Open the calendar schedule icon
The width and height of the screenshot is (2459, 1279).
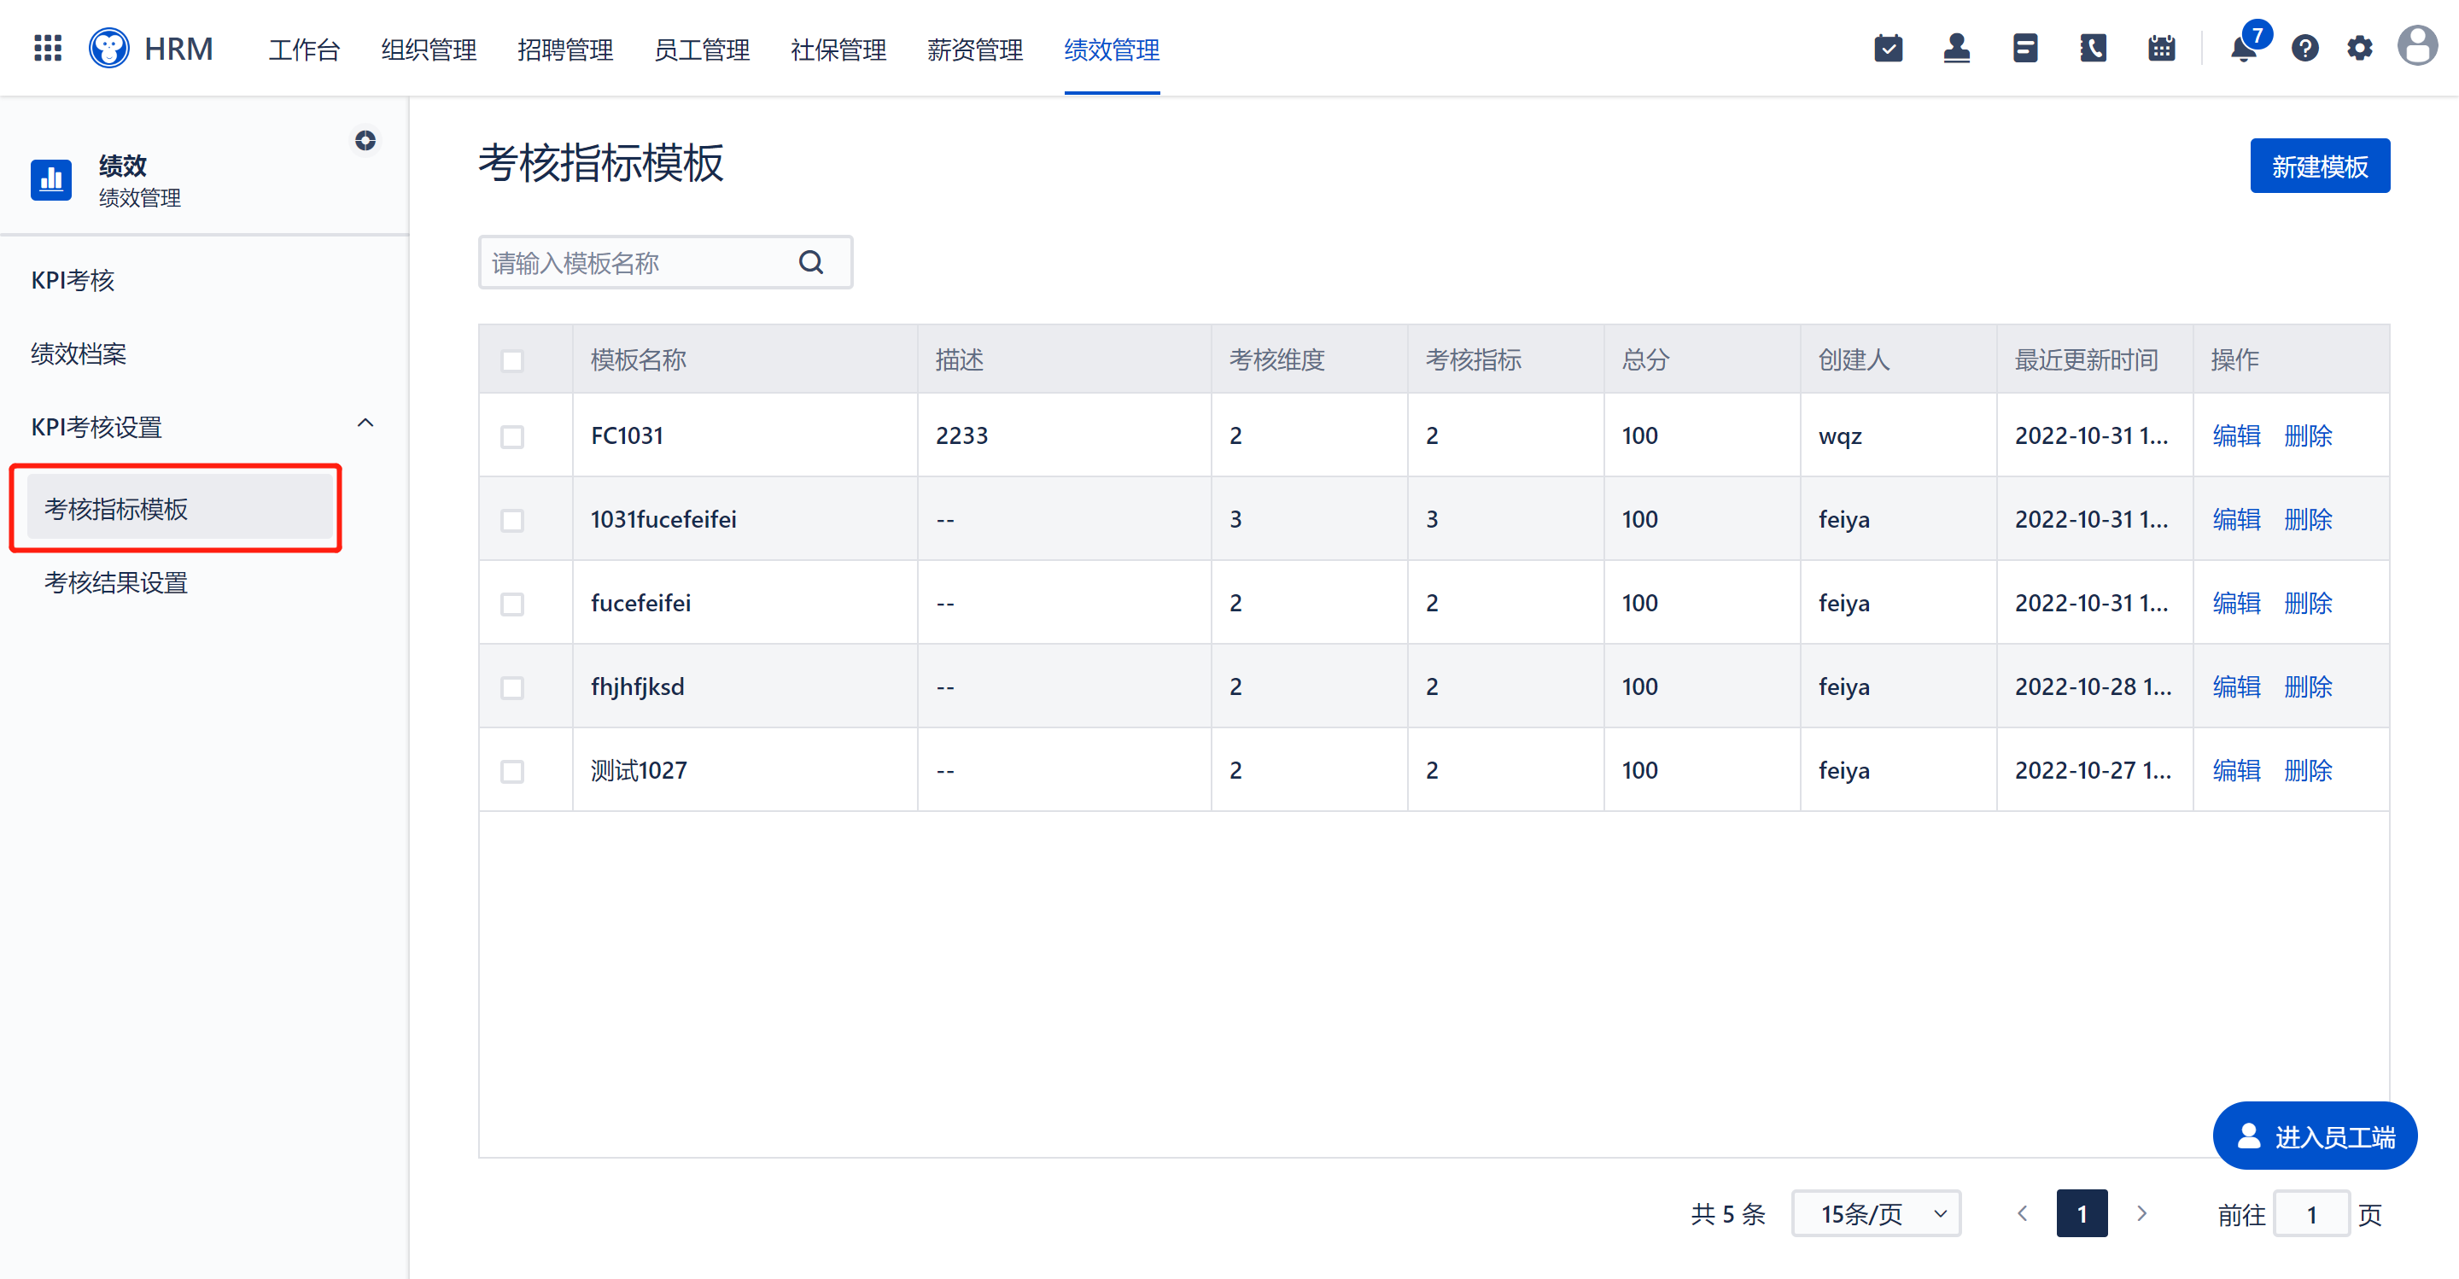pyautogui.click(x=2161, y=48)
